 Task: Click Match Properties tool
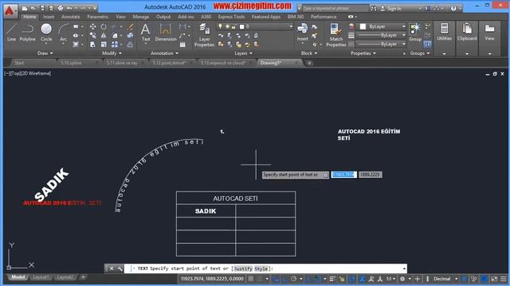coord(336,35)
